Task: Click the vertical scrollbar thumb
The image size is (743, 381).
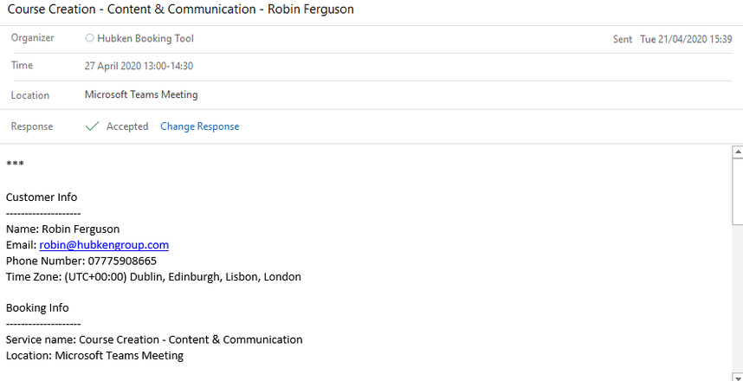Action: (x=738, y=190)
